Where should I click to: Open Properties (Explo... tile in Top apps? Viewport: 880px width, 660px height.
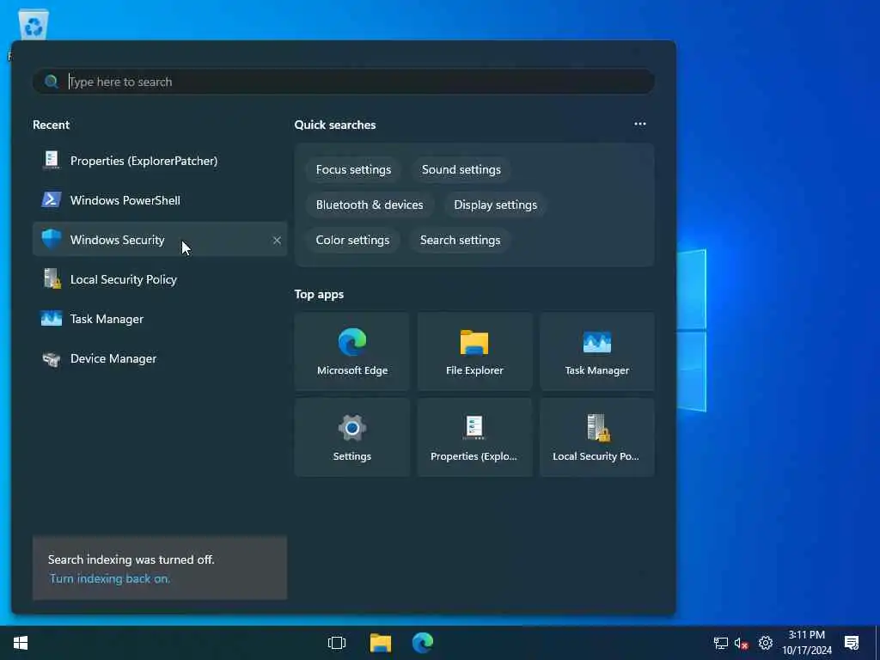coord(474,437)
